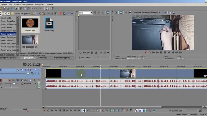Switch to the Видеоспецэффекты tab

click(62, 58)
